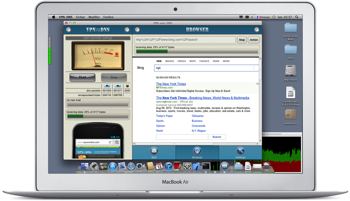Open the Mail tab icon
The image size is (350, 201).
[x=154, y=152]
